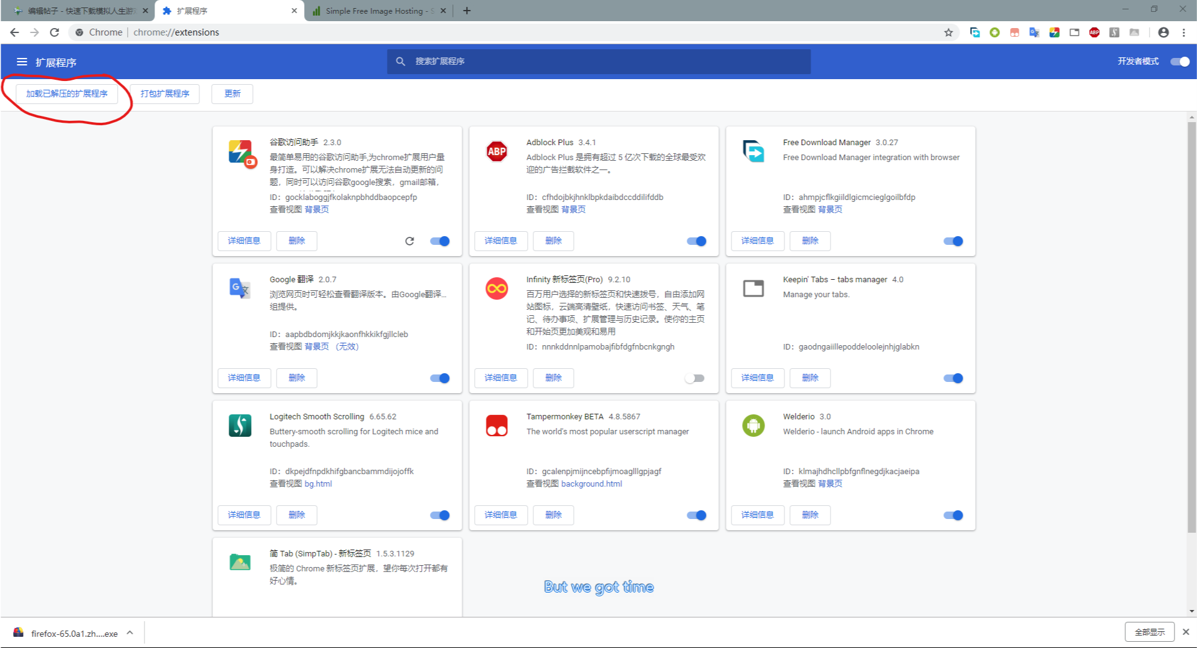Close the 扩展程序 tab
1197x648 pixels.
click(294, 11)
